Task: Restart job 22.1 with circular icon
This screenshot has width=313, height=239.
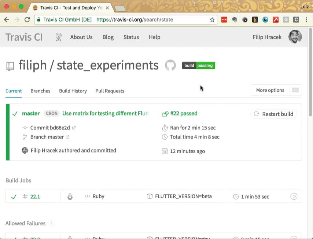Action: (x=294, y=196)
